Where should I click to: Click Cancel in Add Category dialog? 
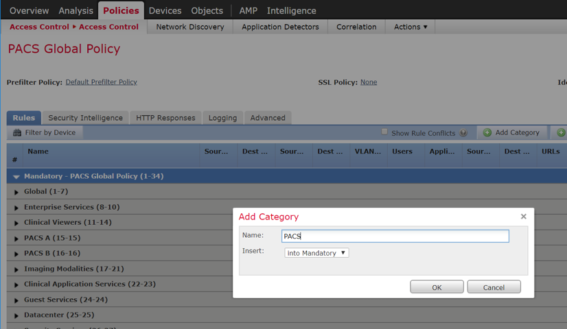(494, 287)
